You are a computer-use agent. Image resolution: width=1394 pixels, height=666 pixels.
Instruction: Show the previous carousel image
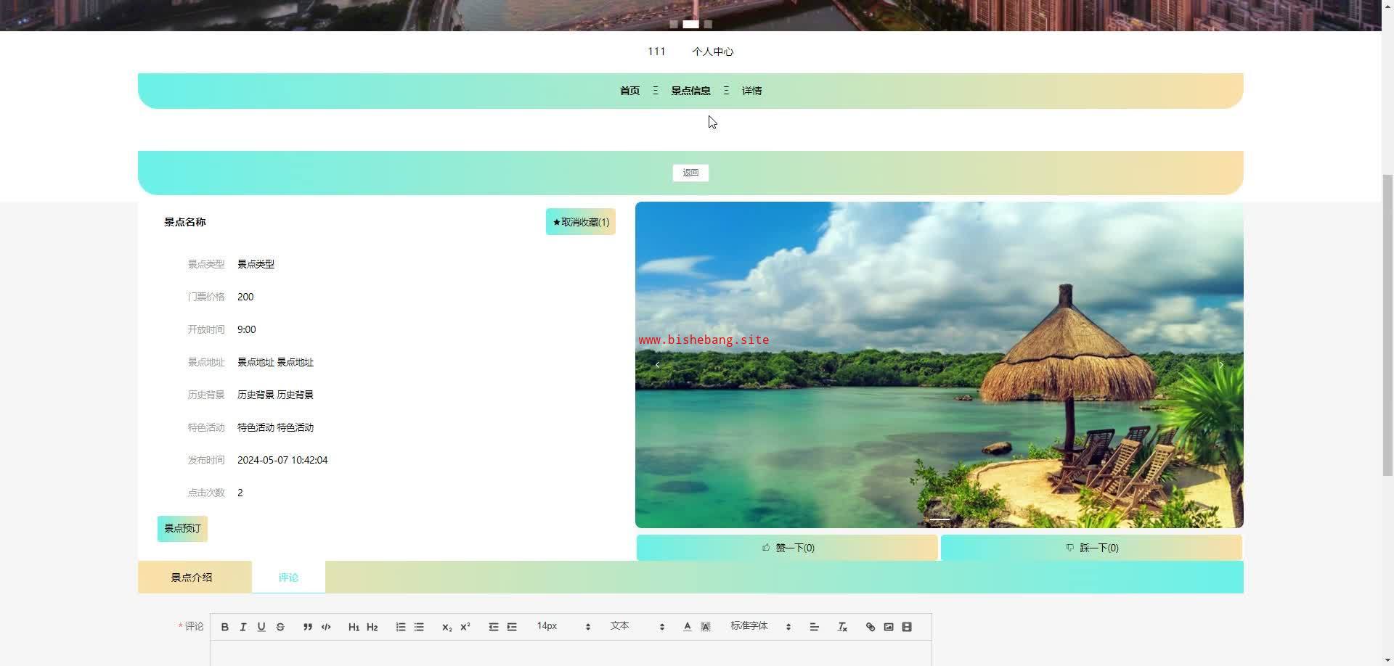point(657,365)
